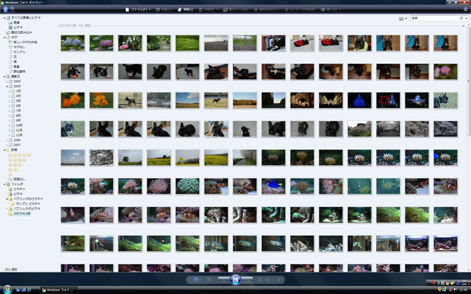Screen dimensions: 471x294
Task: Select 10月 under 2005
Action: pyautogui.click(x=19, y=125)
